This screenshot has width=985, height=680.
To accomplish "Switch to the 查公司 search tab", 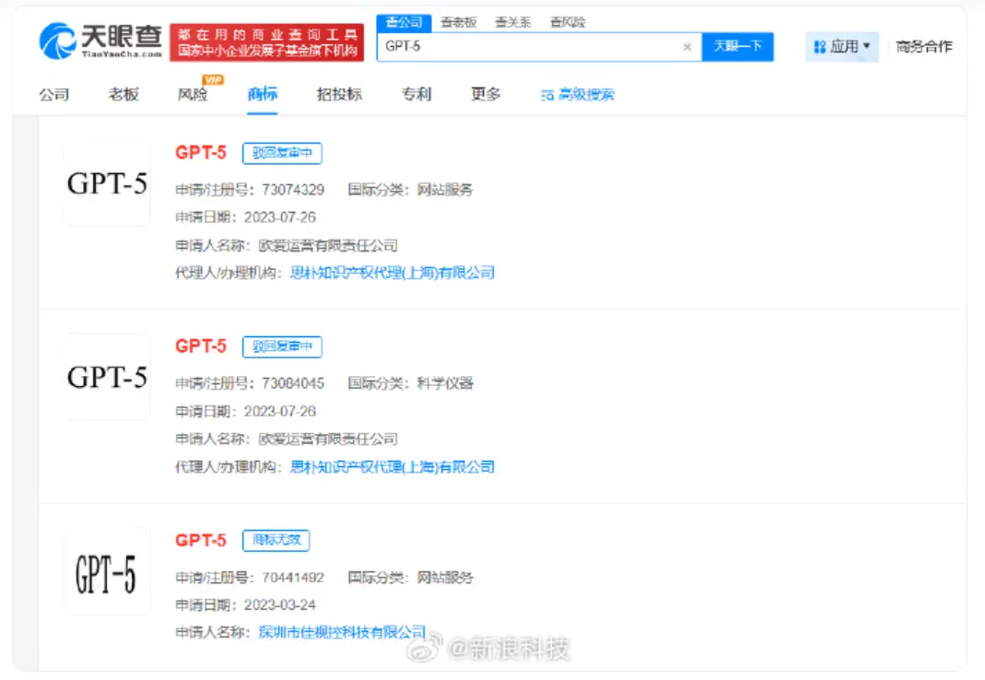I will click(404, 23).
